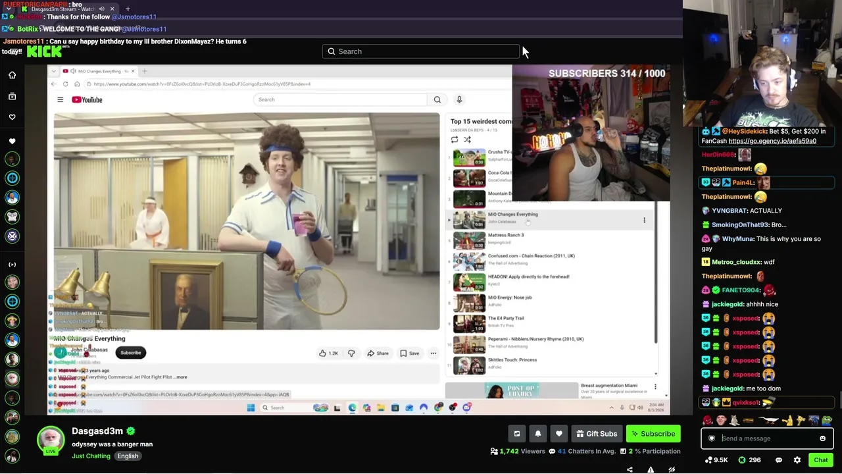Click the YouTube search field in stream
842x474 pixels.
click(340, 99)
